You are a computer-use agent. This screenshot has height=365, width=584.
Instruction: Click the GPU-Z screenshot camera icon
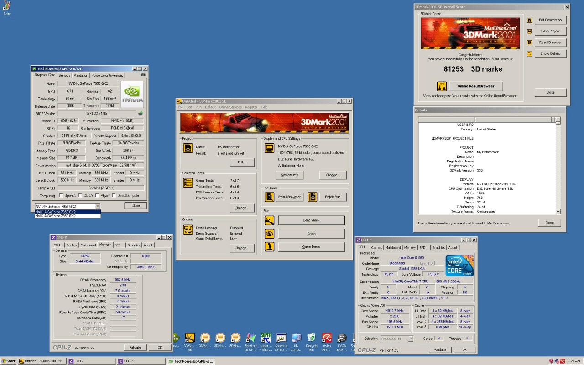pyautogui.click(x=143, y=75)
